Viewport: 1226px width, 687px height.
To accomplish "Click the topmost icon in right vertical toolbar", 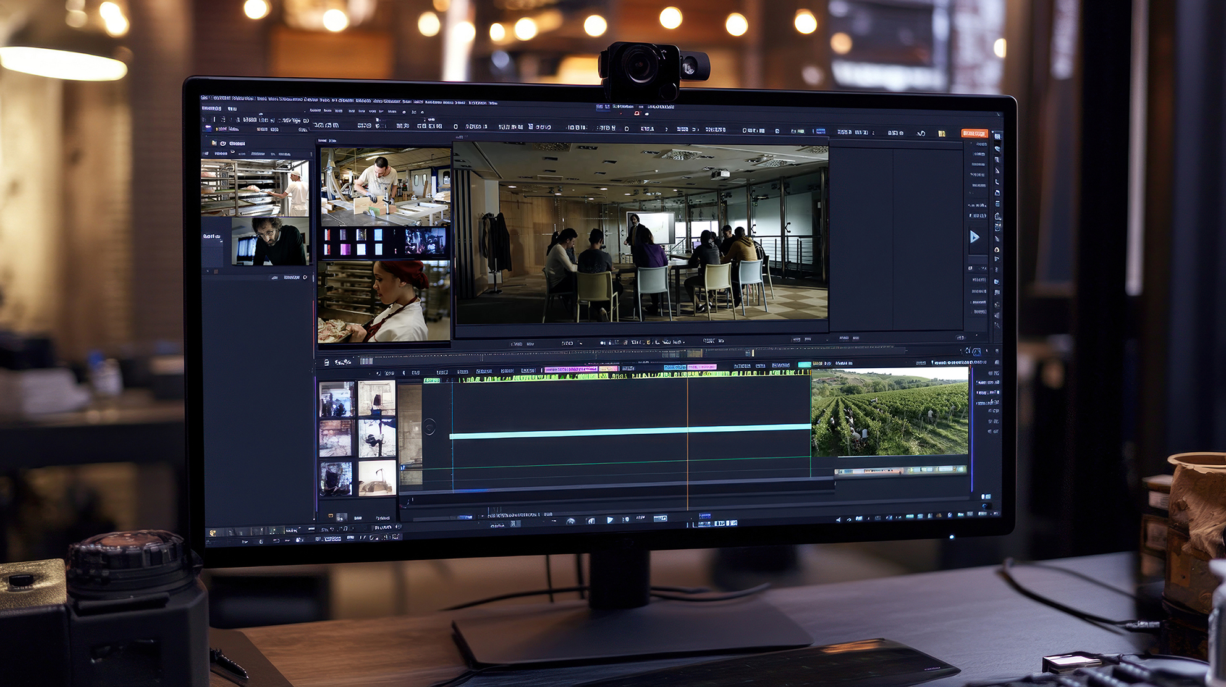I will (x=997, y=137).
